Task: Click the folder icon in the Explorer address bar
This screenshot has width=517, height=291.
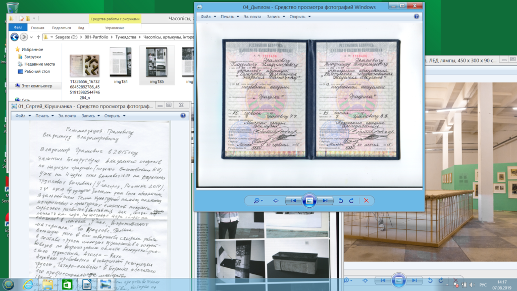Action: point(46,37)
